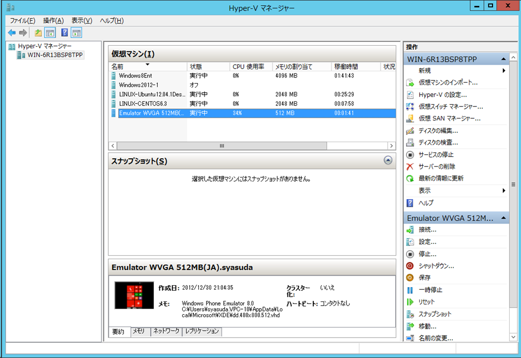Click the VM 設定 settings icon
Viewport: 521px width, 358px height.
pyautogui.click(x=410, y=242)
